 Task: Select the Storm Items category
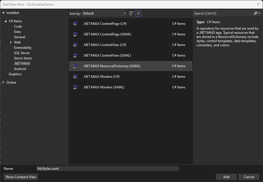click(23, 58)
